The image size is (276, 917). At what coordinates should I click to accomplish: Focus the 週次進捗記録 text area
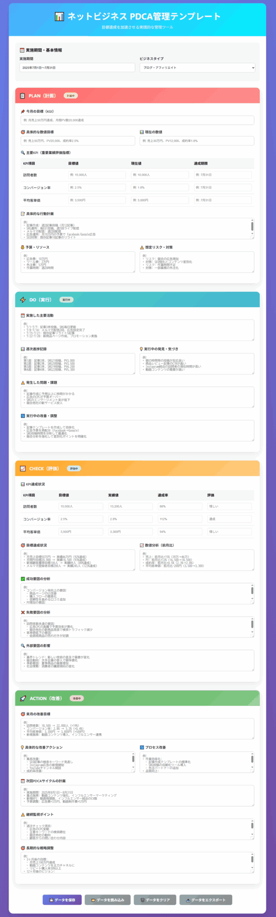point(78,364)
